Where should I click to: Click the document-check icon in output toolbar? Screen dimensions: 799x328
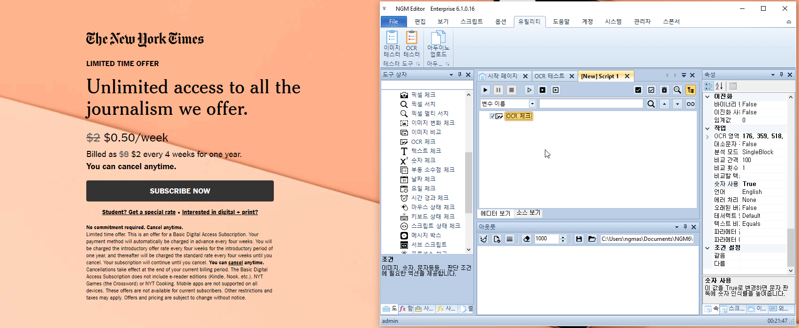(497, 239)
